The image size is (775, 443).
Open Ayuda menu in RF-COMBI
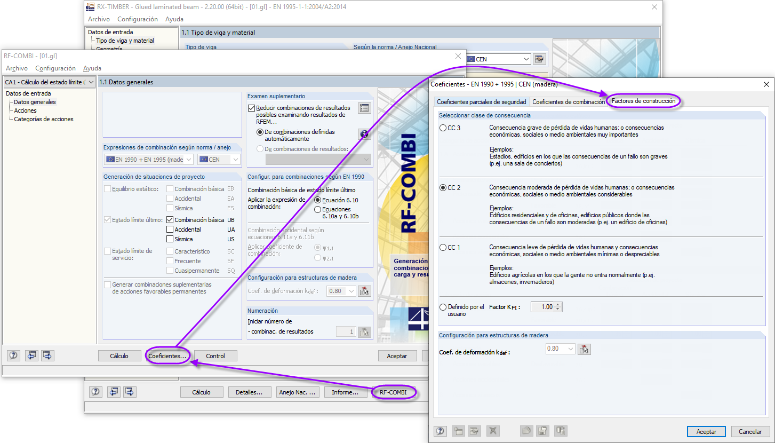[x=92, y=68]
